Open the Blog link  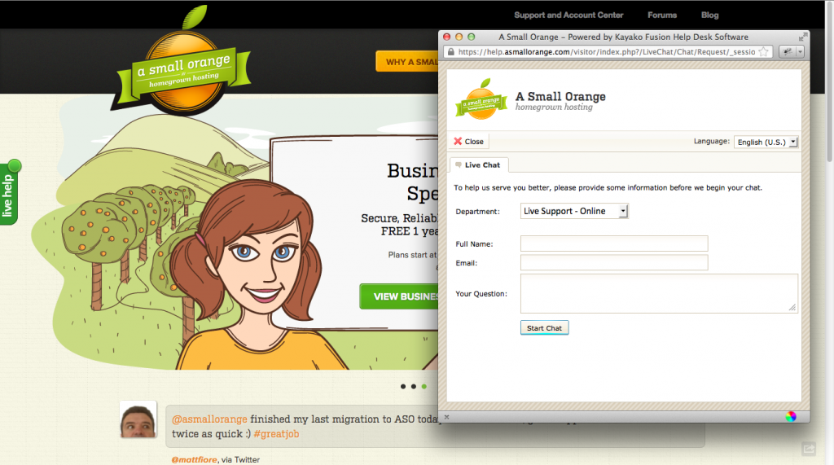coord(709,15)
